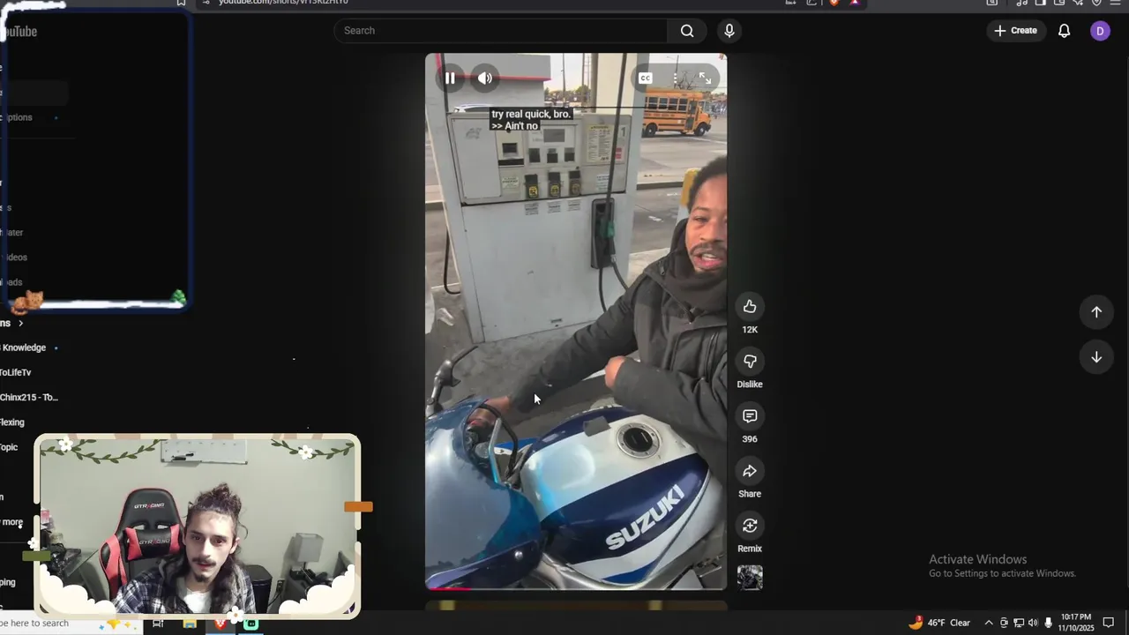Switch to Brave browser on taskbar
Viewport: 1129px width, 635px height.
[221, 624]
